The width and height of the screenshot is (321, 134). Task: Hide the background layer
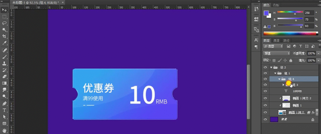265,119
